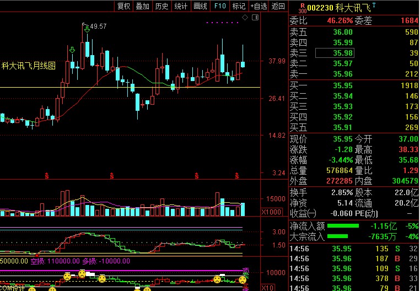The width and height of the screenshot is (420, 291).
Task: Click the 复权 toolbar button
Action: pyautogui.click(x=124, y=6)
